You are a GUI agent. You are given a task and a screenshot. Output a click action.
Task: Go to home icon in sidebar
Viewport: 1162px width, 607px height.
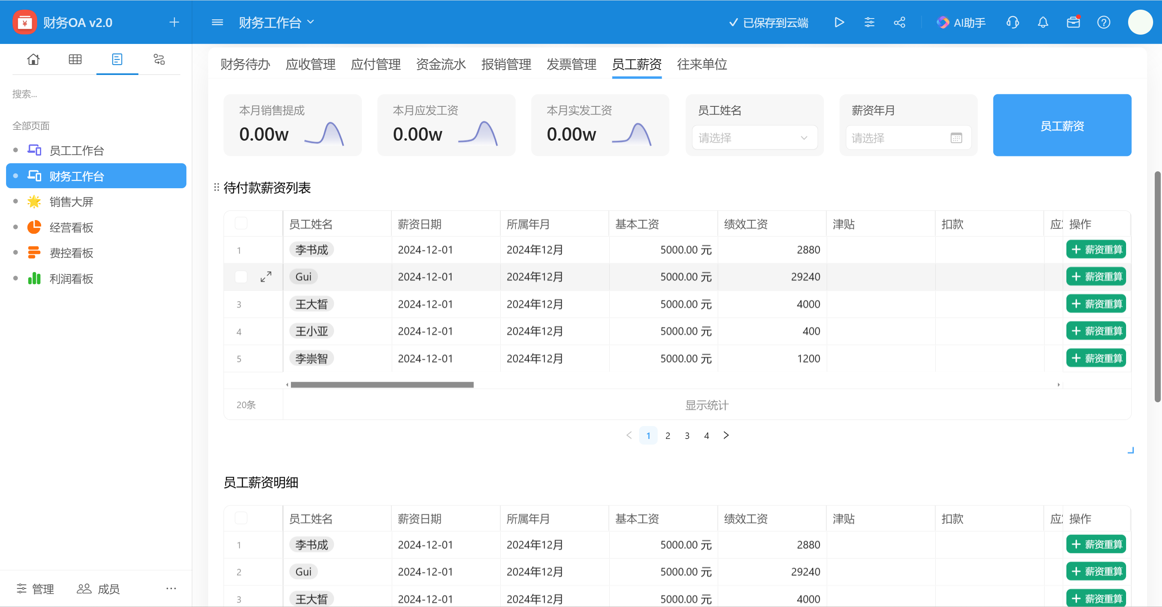33,59
